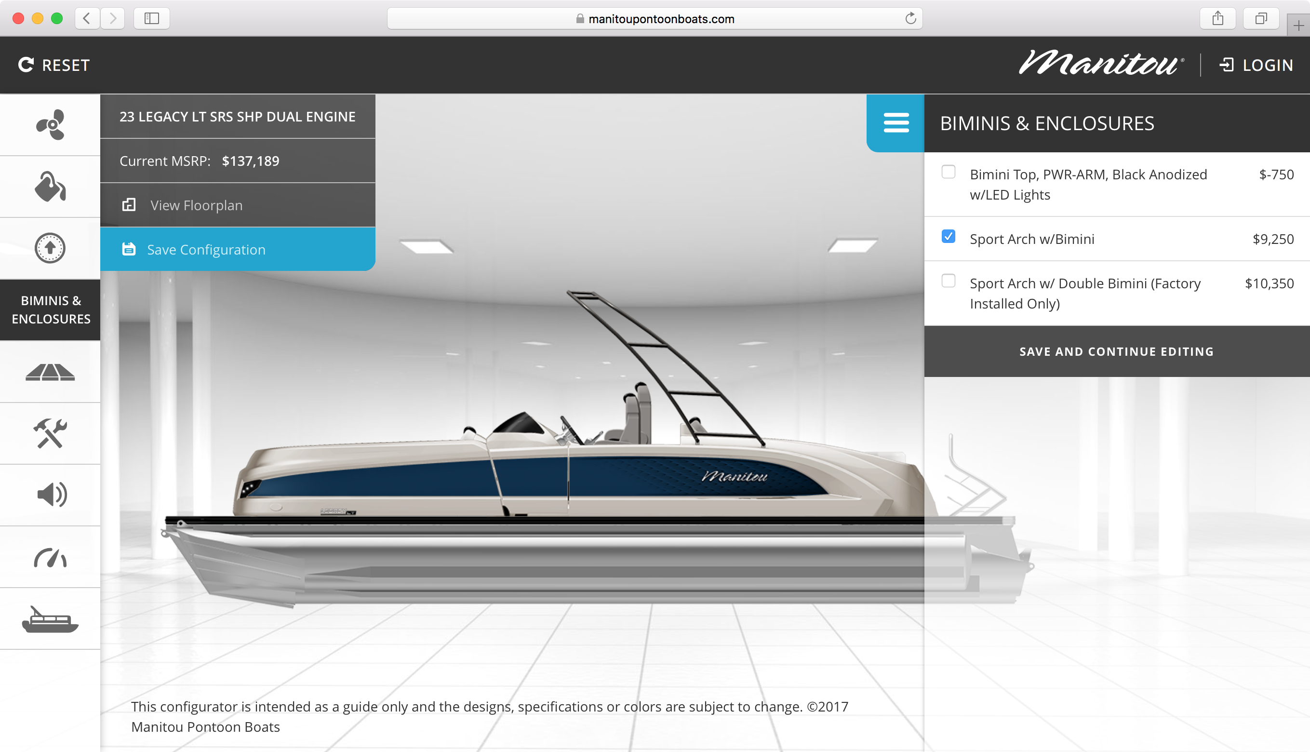
Task: Click the configurator disclaimer copyright text
Action: 490,716
